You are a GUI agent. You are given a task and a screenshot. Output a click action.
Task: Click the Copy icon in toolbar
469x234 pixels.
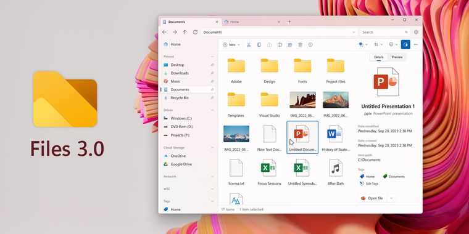point(259,45)
